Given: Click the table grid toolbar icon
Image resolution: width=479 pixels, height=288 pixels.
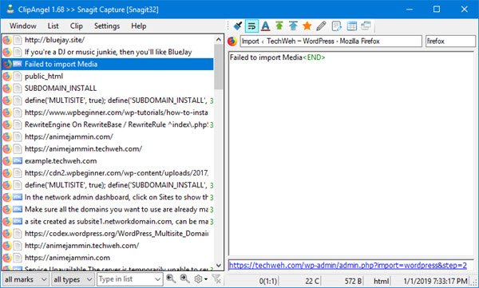Looking at the screenshot, I should (351, 26).
